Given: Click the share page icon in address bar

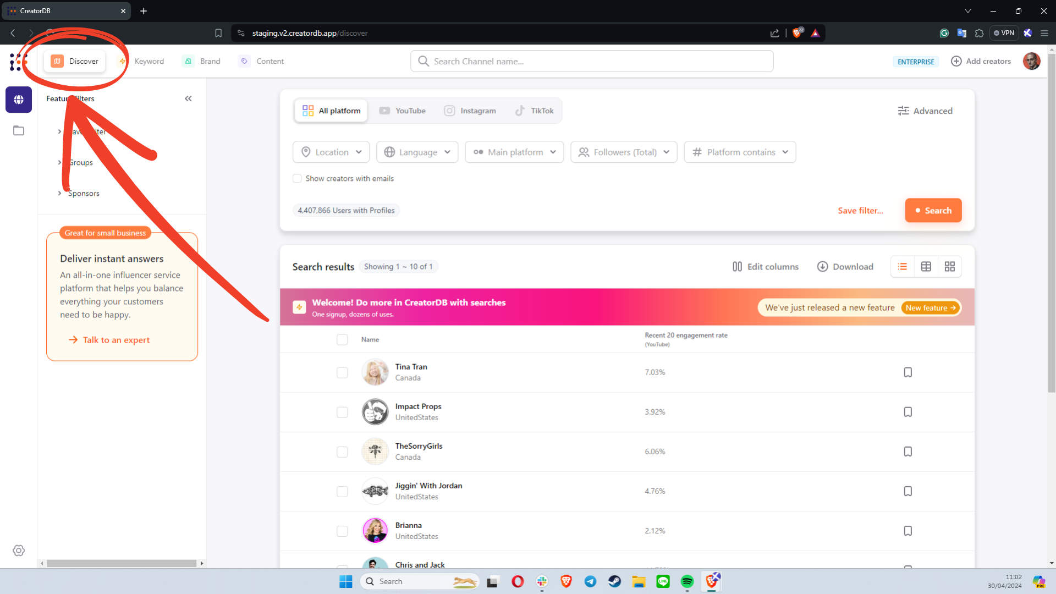Looking at the screenshot, I should tap(775, 33).
